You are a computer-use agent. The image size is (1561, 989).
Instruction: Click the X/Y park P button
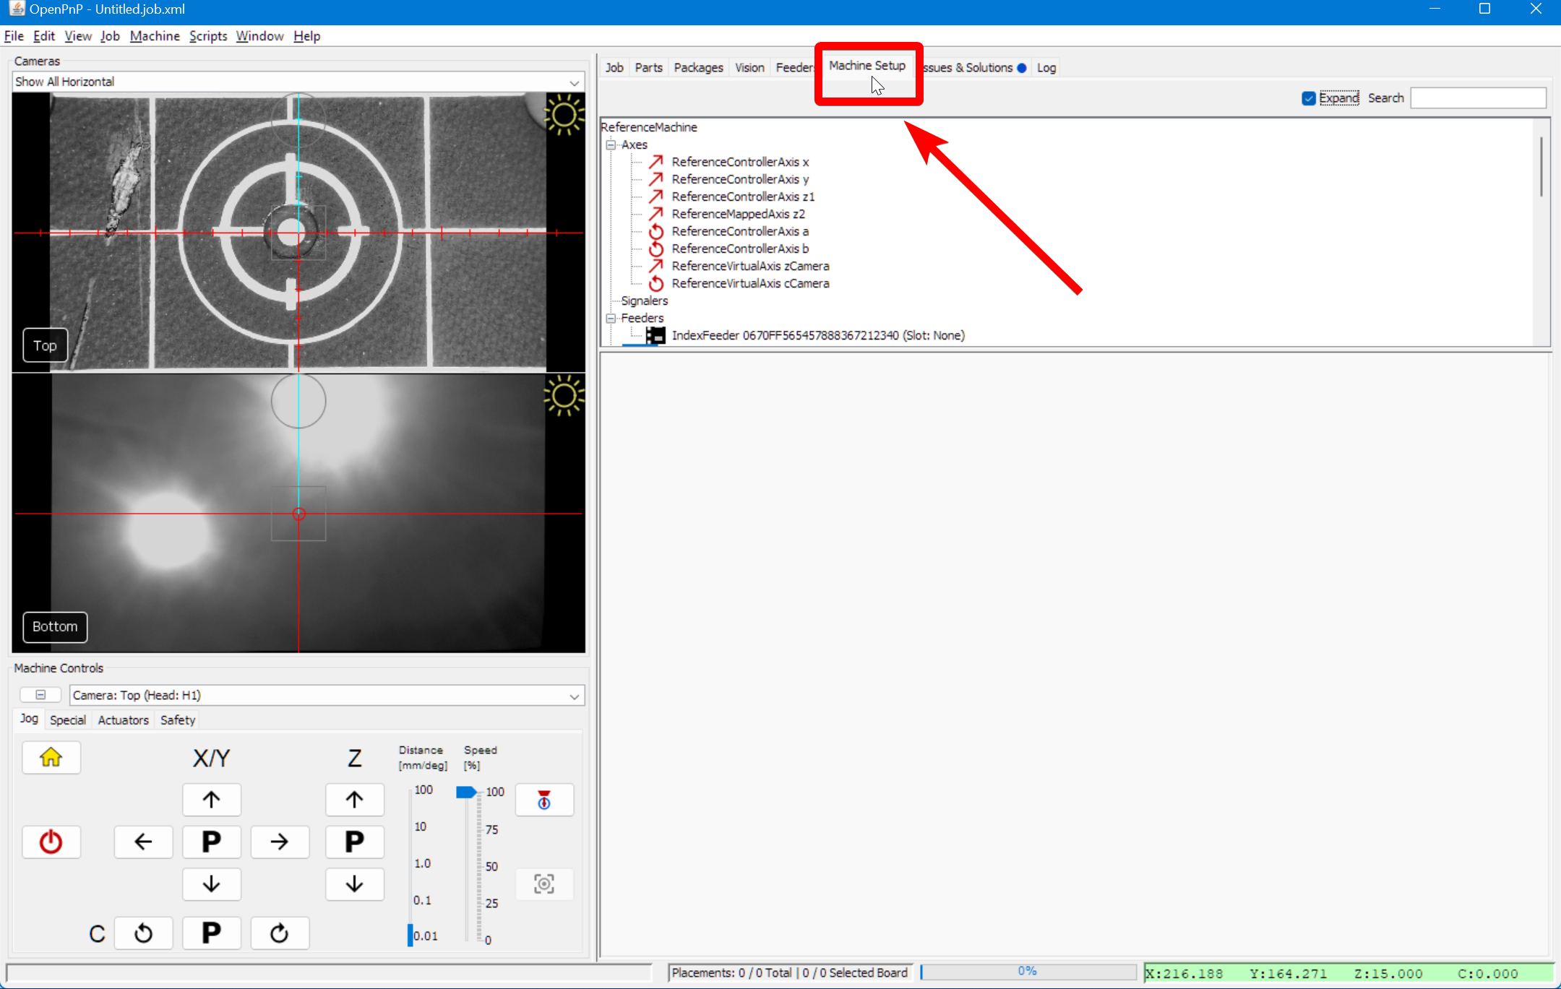click(211, 842)
